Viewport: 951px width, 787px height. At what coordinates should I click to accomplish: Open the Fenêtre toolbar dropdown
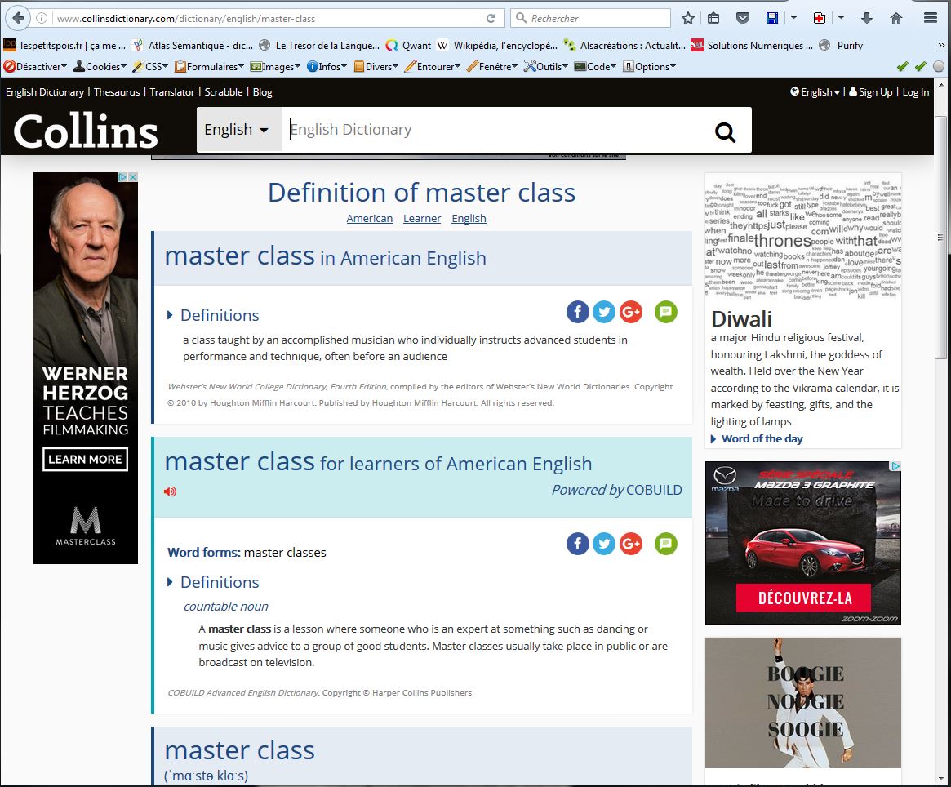click(492, 66)
